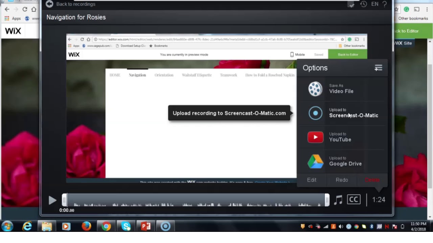
Task: Open Screencast-O-Matic taskbar icon
Action: (x=165, y=226)
